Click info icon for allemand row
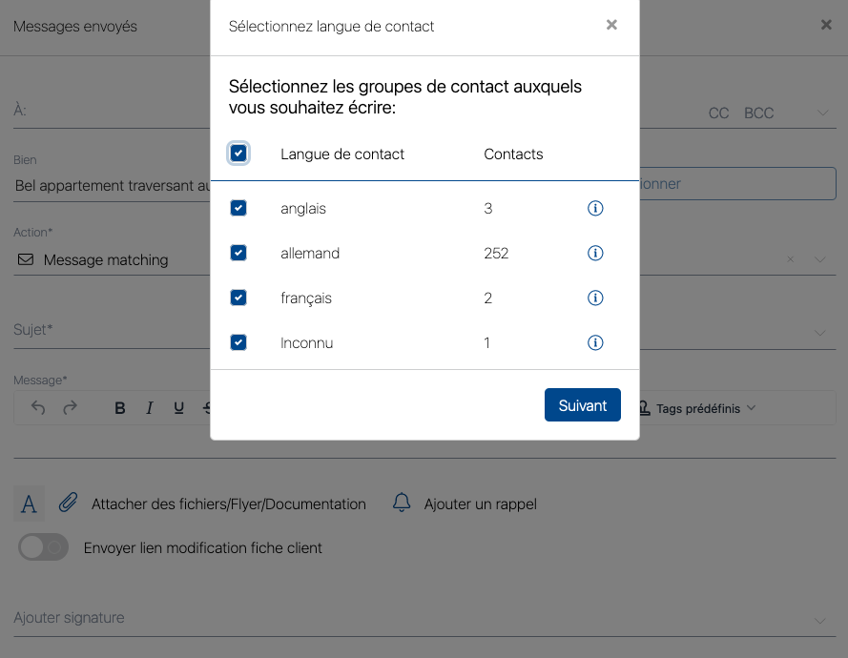This screenshot has height=658, width=848. pos(595,253)
